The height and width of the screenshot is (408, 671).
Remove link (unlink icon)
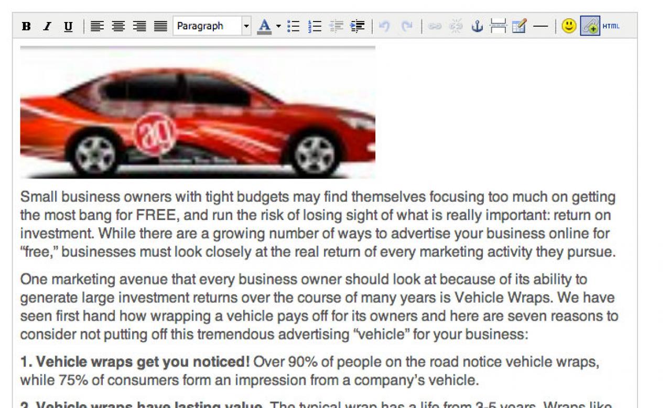click(456, 26)
